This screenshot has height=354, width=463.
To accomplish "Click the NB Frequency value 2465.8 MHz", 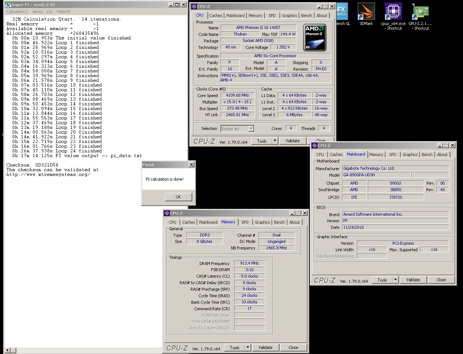I will click(x=277, y=248).
